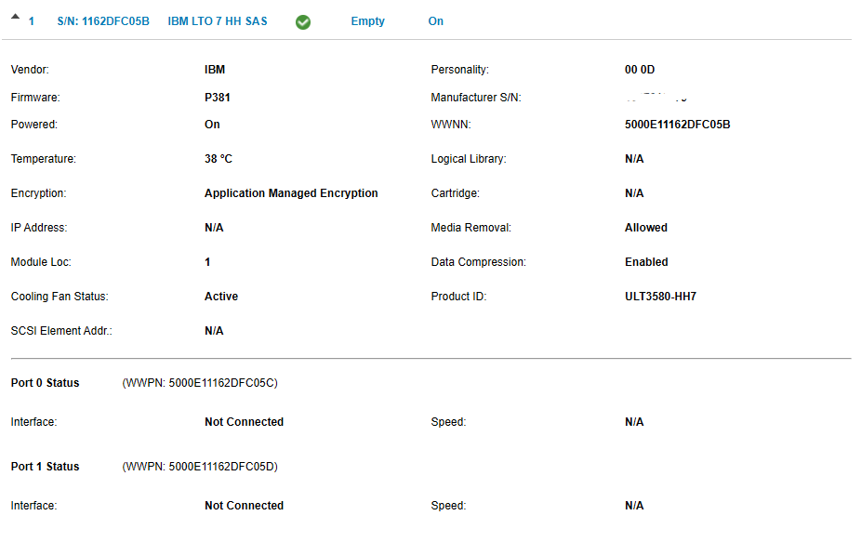
Task: Select the drive number 1 label
Action: (31, 20)
